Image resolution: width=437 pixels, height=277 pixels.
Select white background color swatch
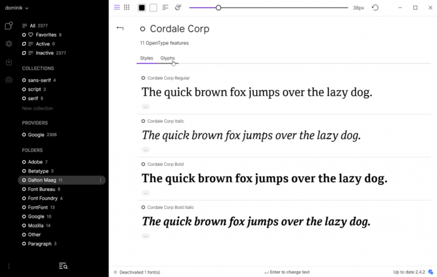click(153, 8)
